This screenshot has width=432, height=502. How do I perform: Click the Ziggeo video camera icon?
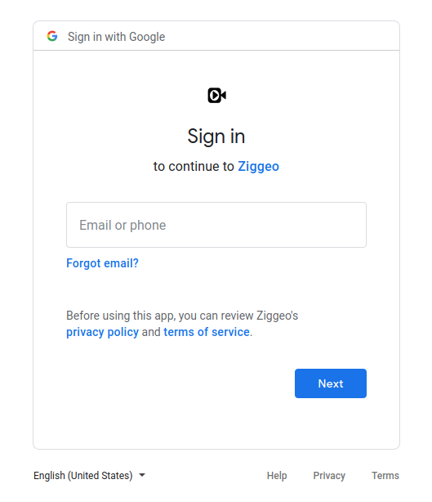coord(216,95)
